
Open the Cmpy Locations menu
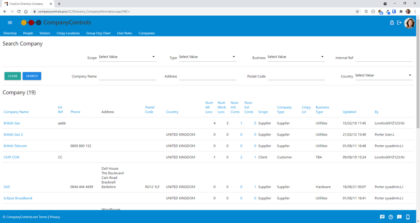[x=68, y=33]
